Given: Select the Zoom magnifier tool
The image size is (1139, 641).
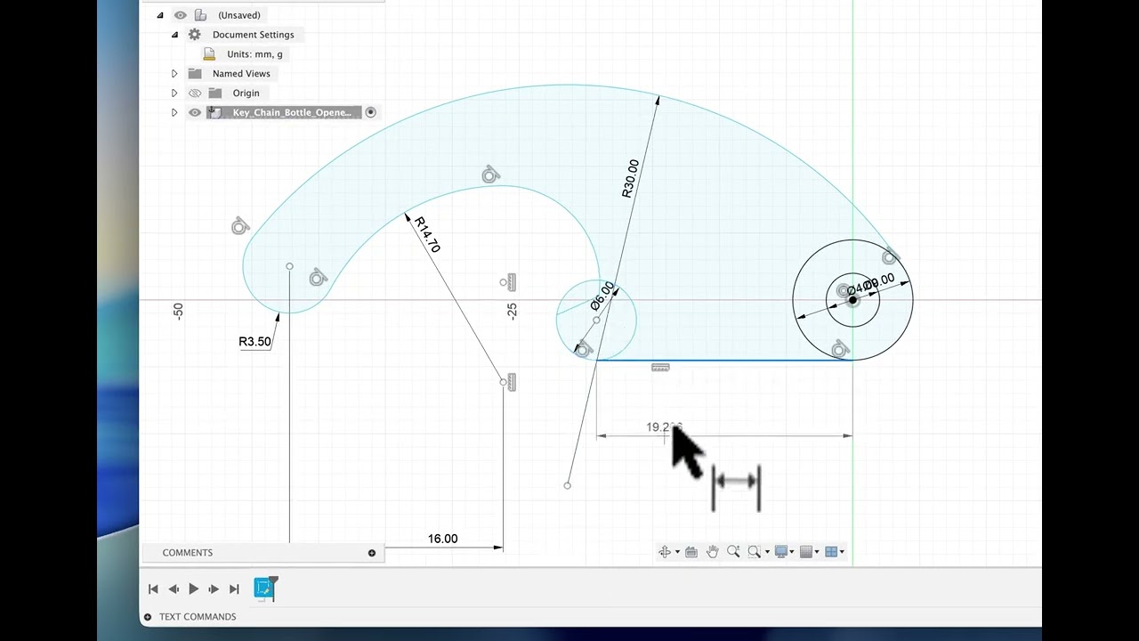Looking at the screenshot, I should (x=733, y=552).
